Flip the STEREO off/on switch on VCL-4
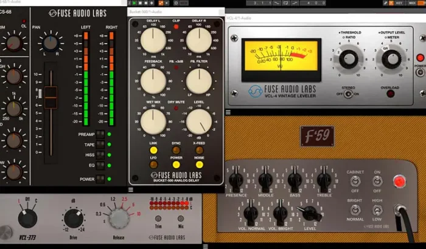 (348, 94)
